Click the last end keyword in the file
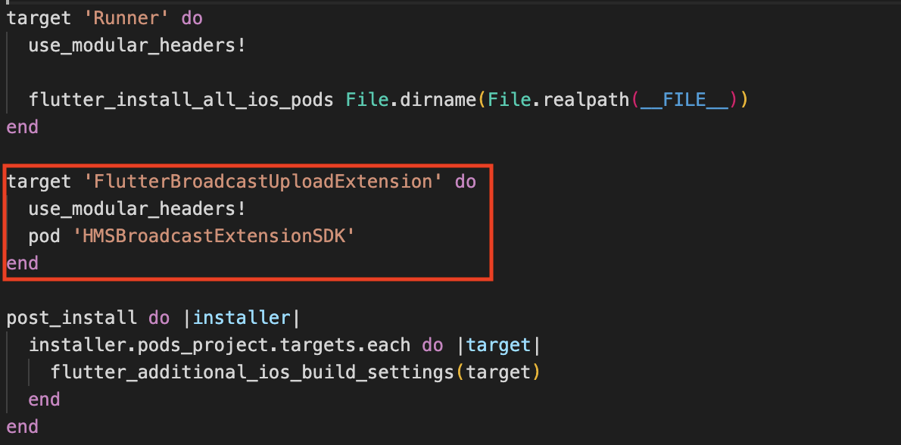Screen dimensions: 901x445 point(22,426)
